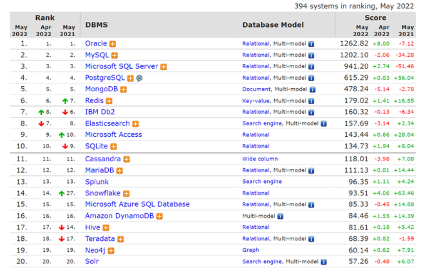Click the info icon in the Oracle row
The height and width of the screenshot is (275, 423).
tap(311, 44)
